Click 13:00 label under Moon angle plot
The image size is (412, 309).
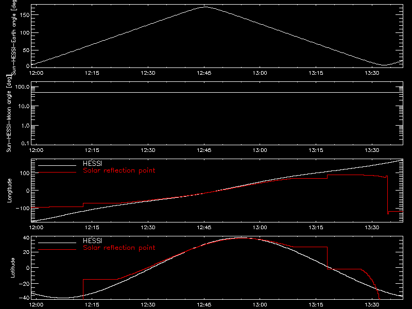[260, 150]
